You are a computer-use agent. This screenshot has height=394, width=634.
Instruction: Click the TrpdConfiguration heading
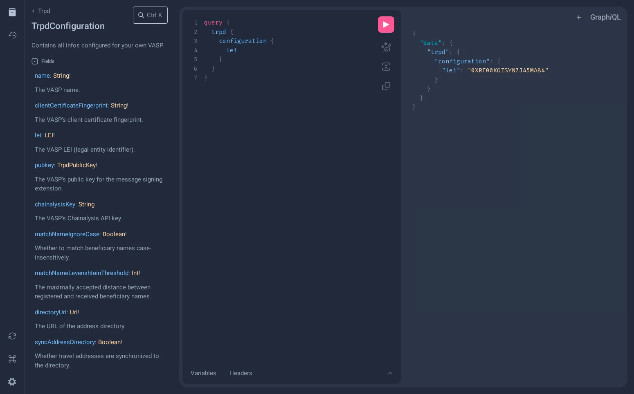[68, 26]
